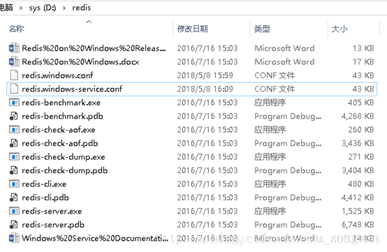
Task: Click the Word icon of Windows%20Service%20Documentati... file
Action: click(x=14, y=238)
